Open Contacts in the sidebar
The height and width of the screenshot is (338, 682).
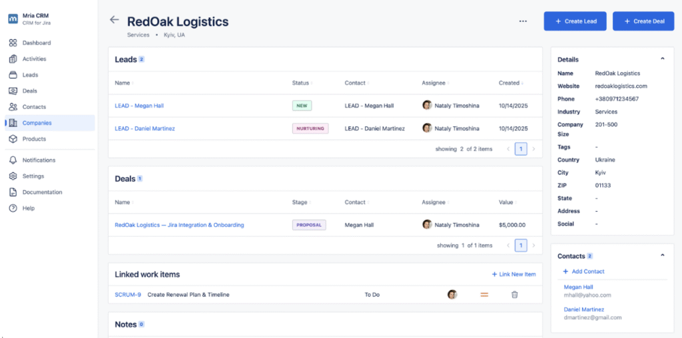tap(34, 107)
